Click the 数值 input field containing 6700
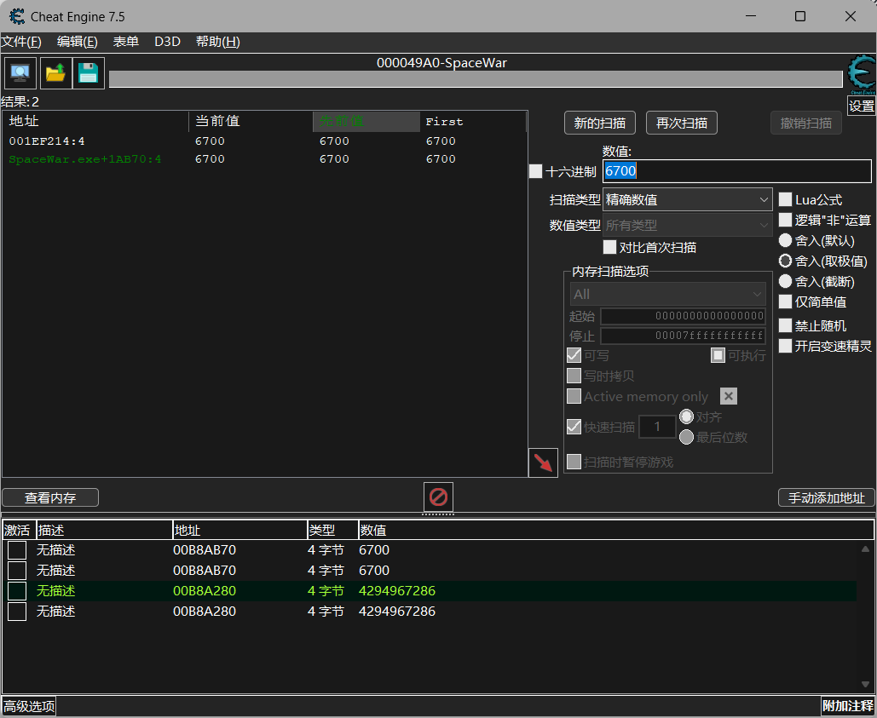Viewport: 877px width, 718px height. click(x=736, y=171)
